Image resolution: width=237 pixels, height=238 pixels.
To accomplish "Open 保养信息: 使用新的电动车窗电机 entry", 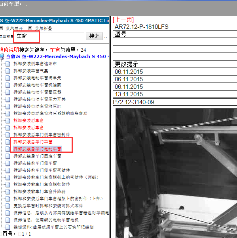I will pyautogui.click(x=46, y=220).
